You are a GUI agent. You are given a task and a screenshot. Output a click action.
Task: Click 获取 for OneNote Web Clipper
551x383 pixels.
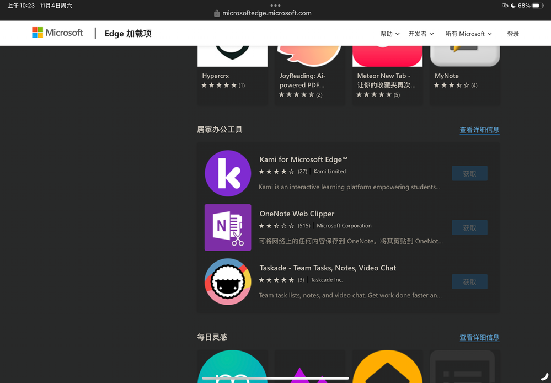pyautogui.click(x=469, y=227)
